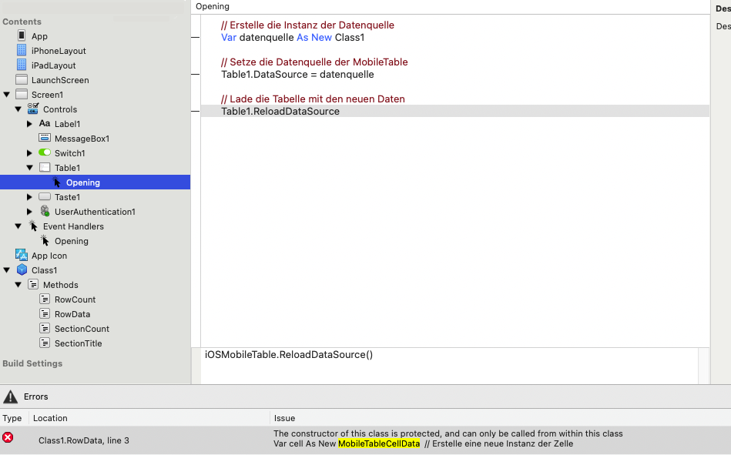Select the iPadLayout layout icon

(22, 65)
